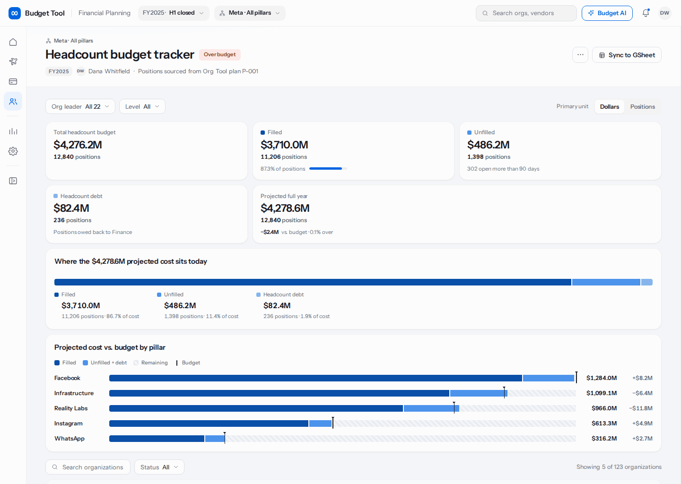Open the credit card icon in the sidebar
The width and height of the screenshot is (681, 484).
[x=13, y=82]
